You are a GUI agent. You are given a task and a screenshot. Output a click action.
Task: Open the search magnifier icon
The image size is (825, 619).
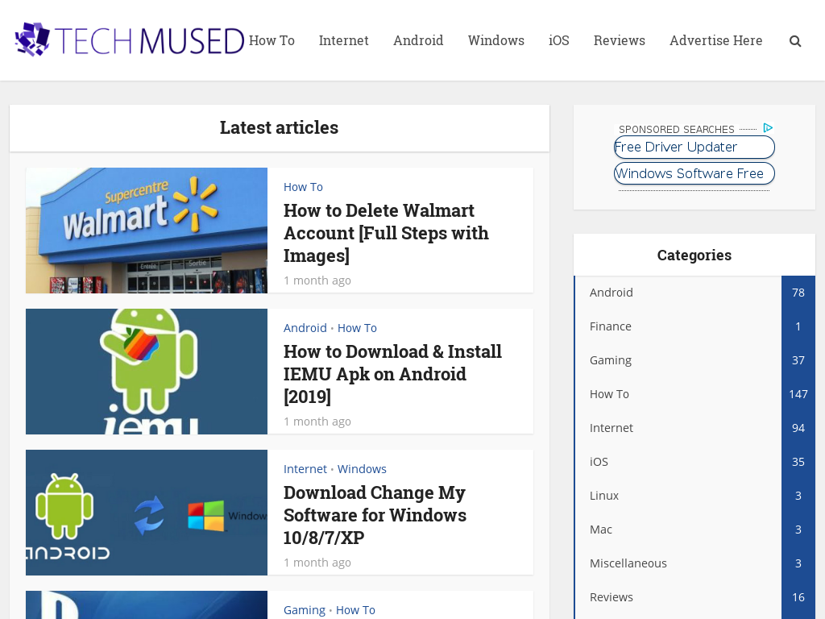(795, 41)
